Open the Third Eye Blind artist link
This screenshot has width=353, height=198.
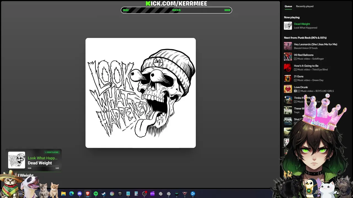(x=320, y=70)
